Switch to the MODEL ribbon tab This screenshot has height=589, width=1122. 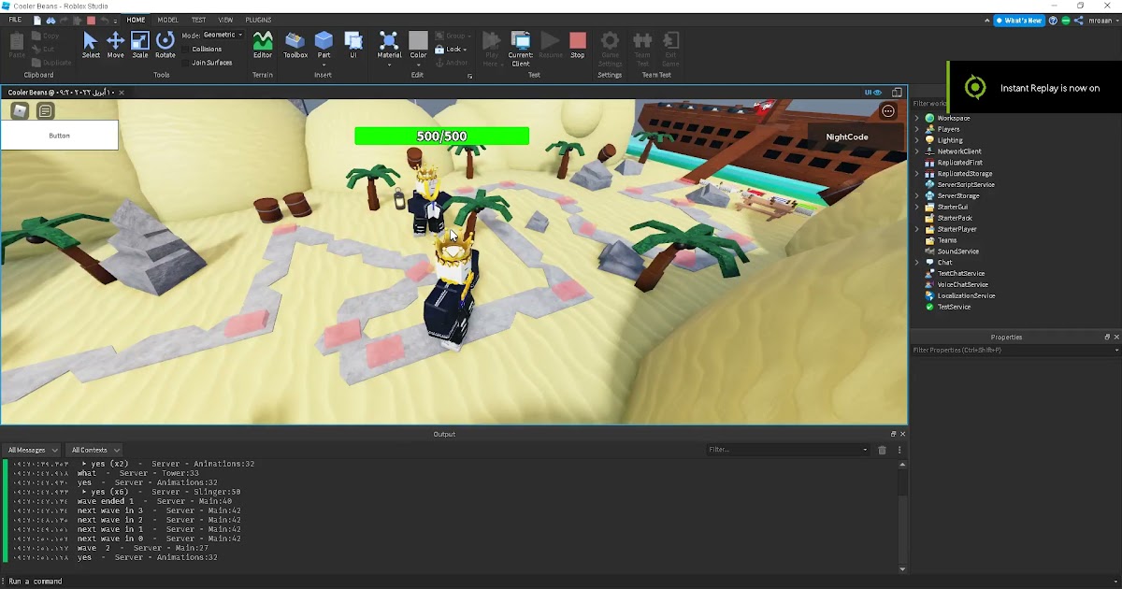(x=168, y=20)
